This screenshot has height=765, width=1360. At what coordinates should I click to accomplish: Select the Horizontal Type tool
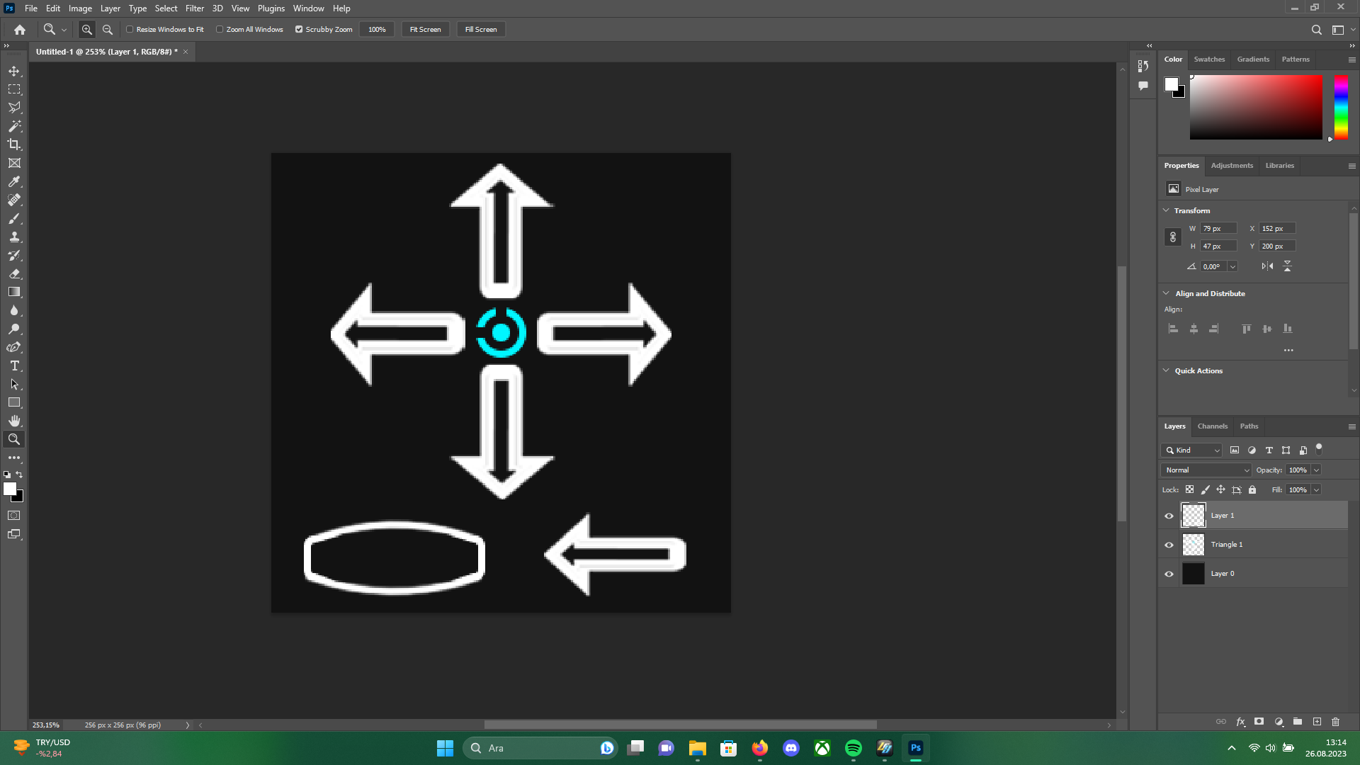(14, 365)
